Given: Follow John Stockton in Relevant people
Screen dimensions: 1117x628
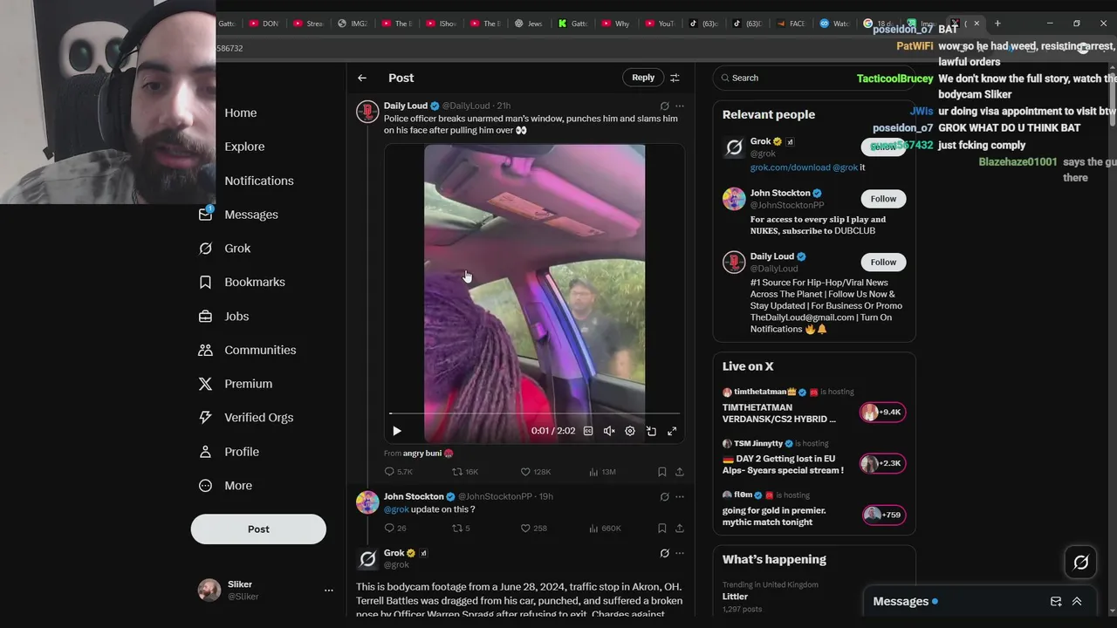Looking at the screenshot, I should [x=883, y=199].
